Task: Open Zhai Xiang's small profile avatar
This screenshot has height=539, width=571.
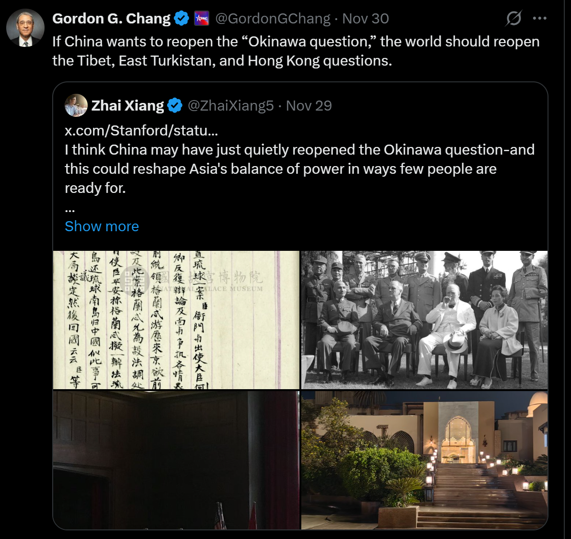Action: coord(76,105)
